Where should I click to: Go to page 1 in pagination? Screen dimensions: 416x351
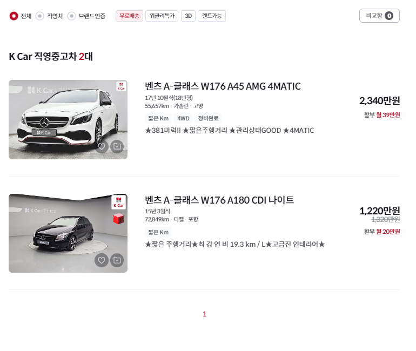pos(205,314)
